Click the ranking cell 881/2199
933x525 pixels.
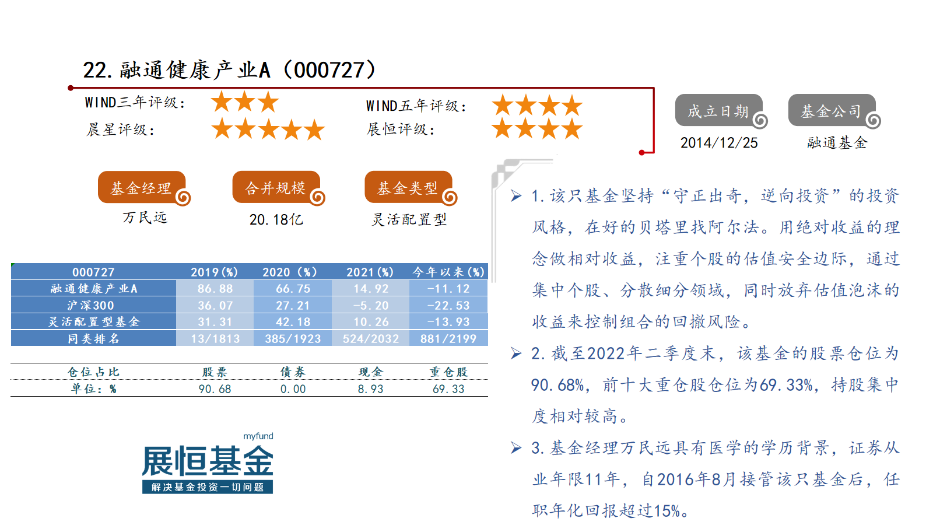[448, 338]
